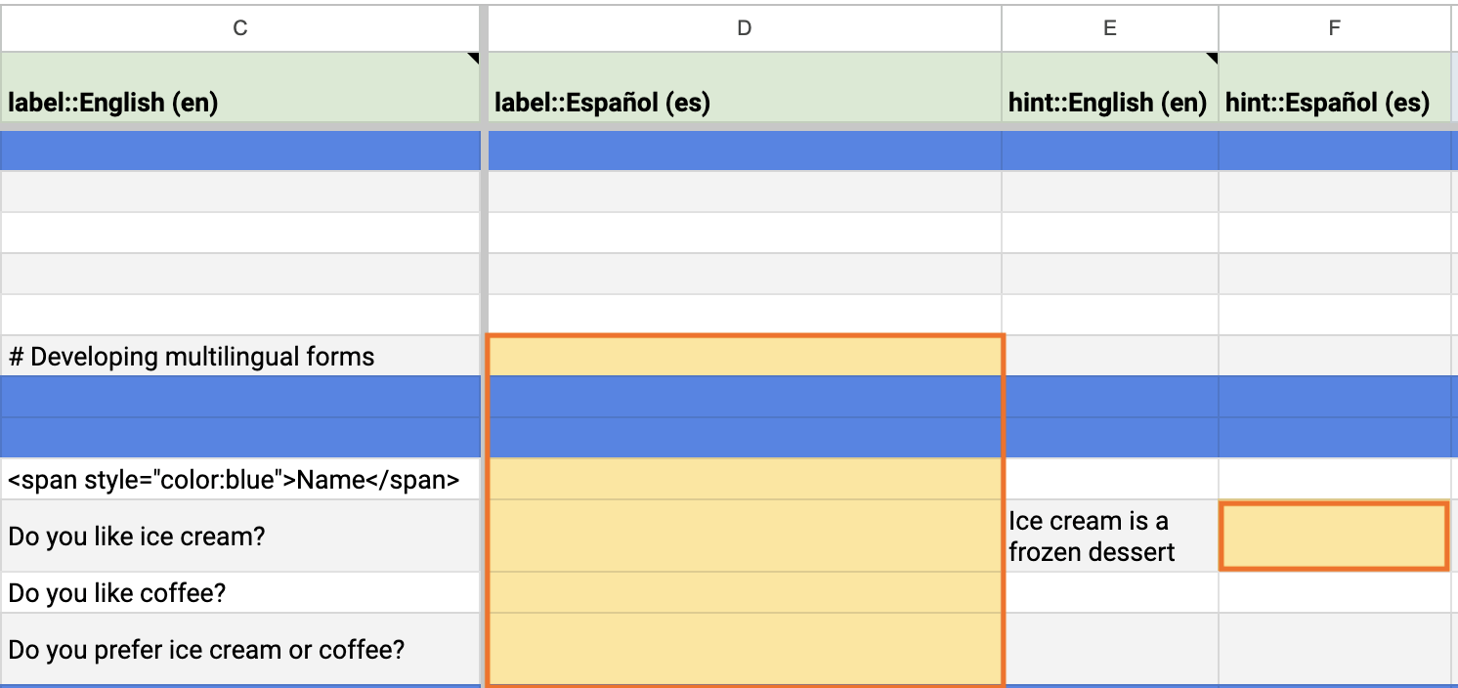The width and height of the screenshot is (1458, 688).
Task: Open note indicator on hint::English cell corner
Action: [1213, 58]
